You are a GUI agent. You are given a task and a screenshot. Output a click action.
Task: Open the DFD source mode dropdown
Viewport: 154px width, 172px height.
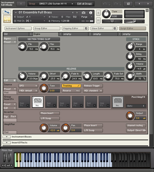click(28, 86)
